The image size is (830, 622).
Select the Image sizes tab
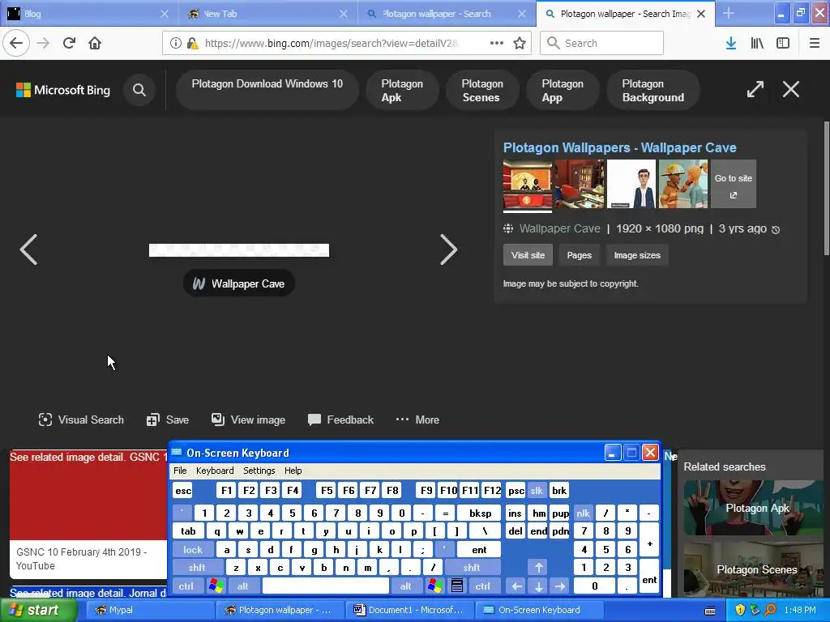coord(637,255)
